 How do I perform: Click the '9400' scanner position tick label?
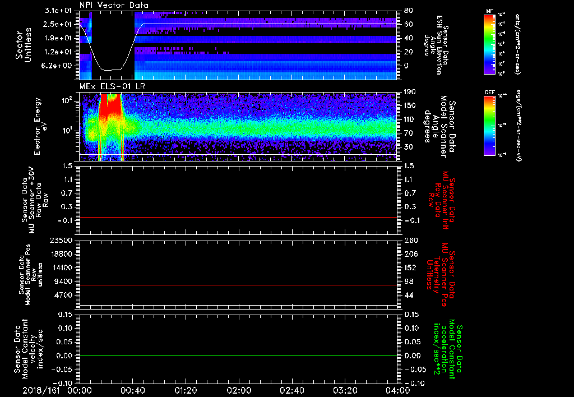click(64, 281)
